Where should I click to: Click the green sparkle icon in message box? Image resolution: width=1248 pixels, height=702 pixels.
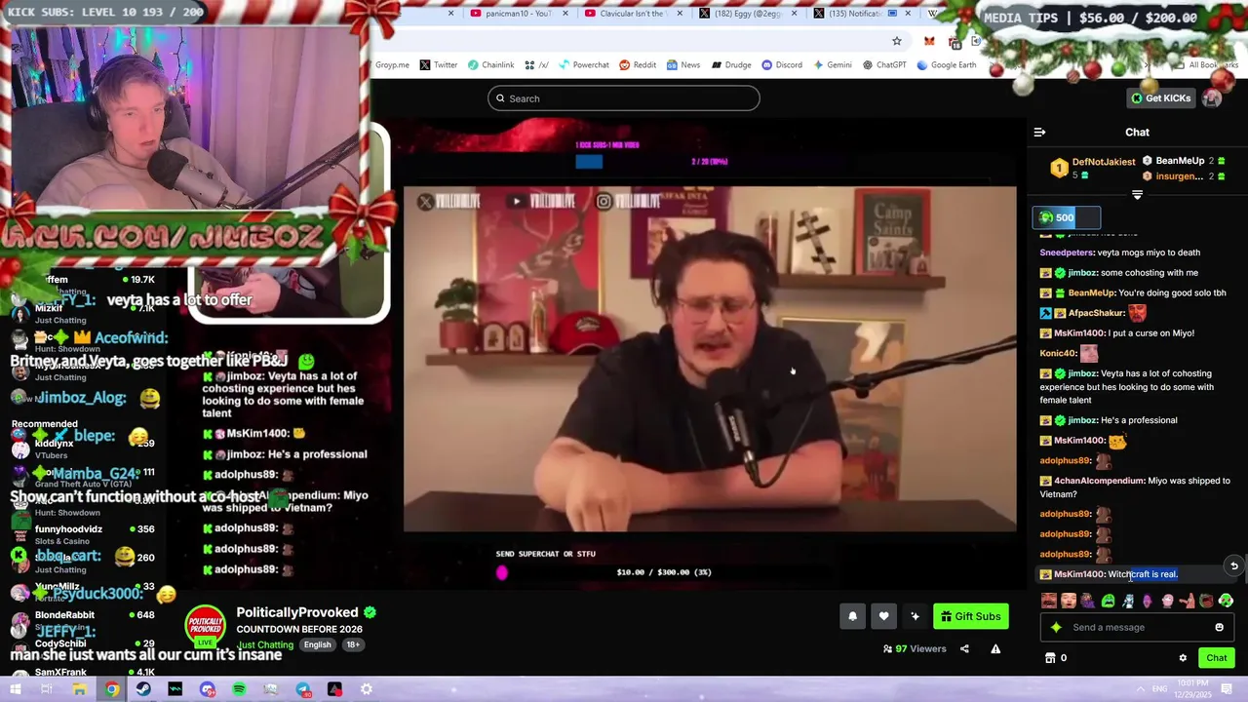1056,627
